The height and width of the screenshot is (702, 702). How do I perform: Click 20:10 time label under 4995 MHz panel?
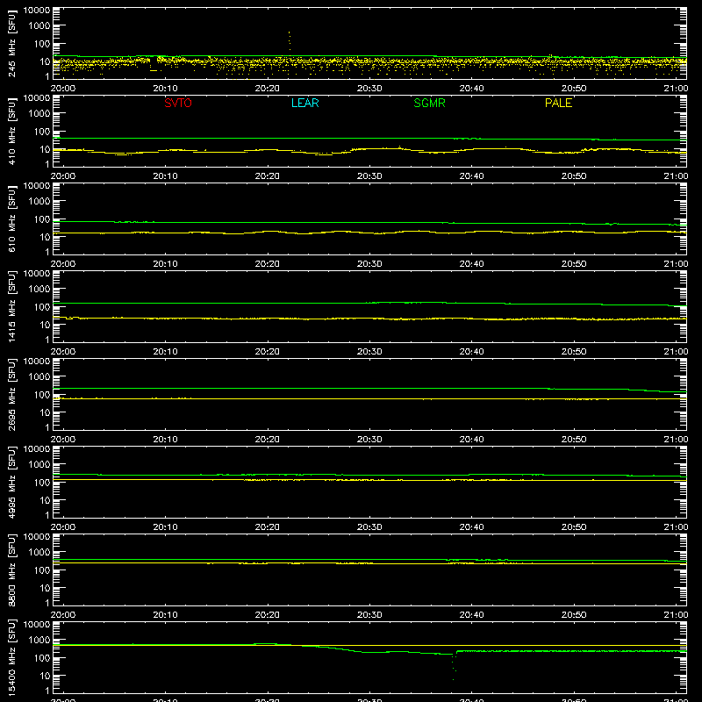[165, 527]
